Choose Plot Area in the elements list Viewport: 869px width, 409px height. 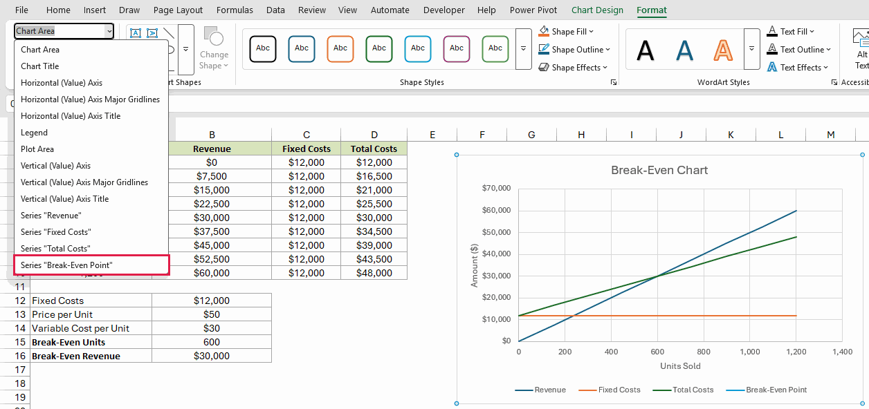pyautogui.click(x=91, y=149)
